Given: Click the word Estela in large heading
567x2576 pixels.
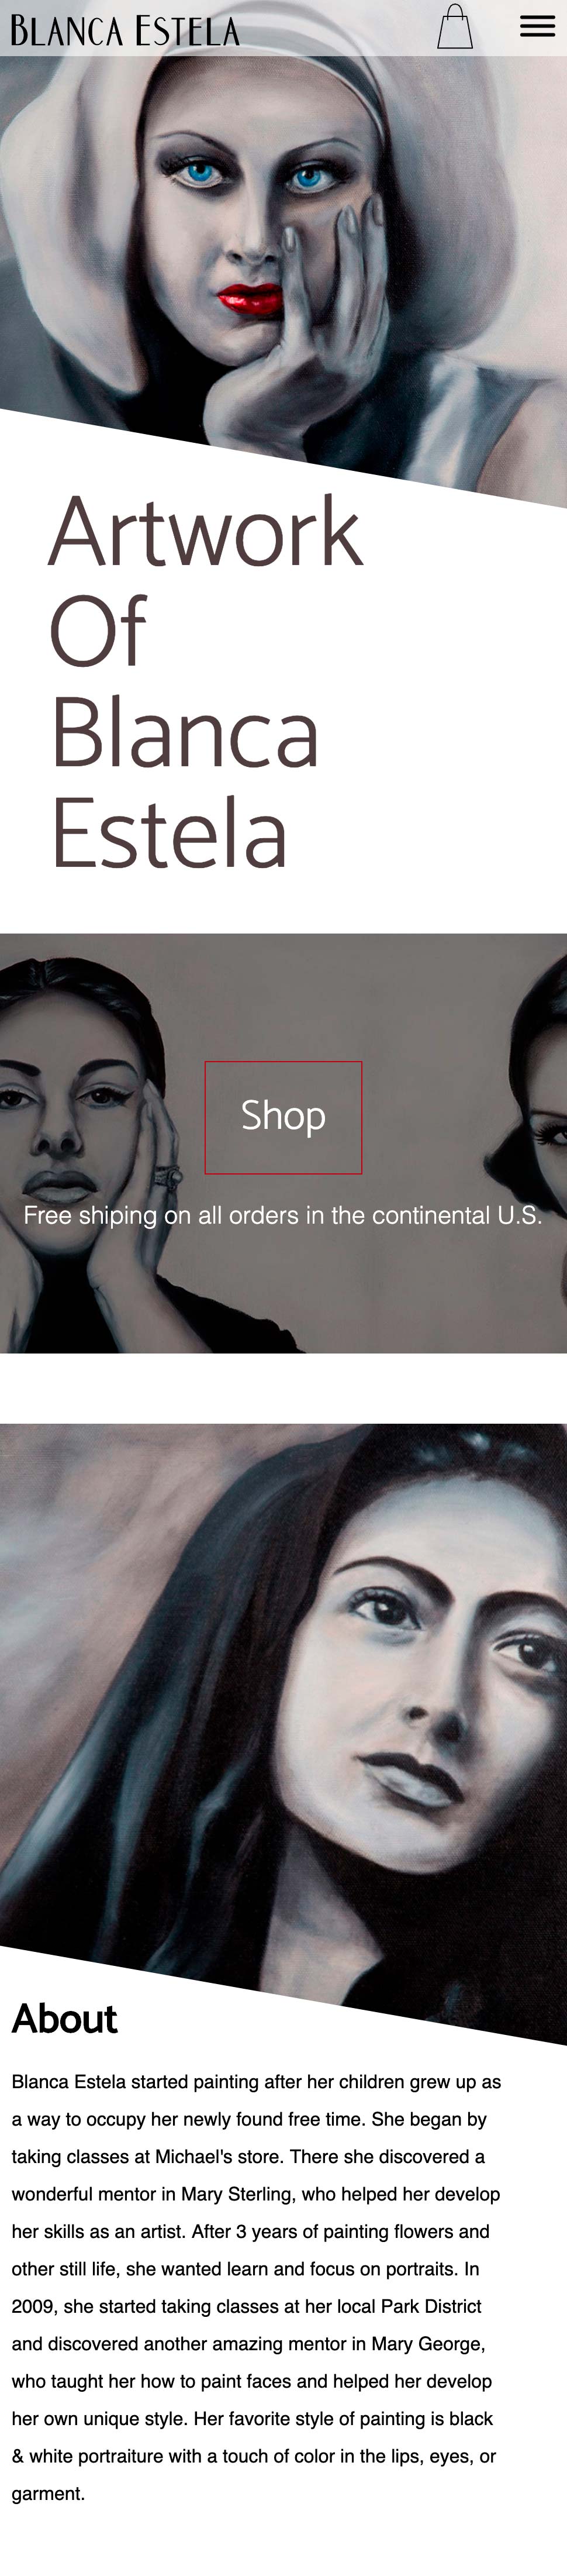Looking at the screenshot, I should 169,832.
